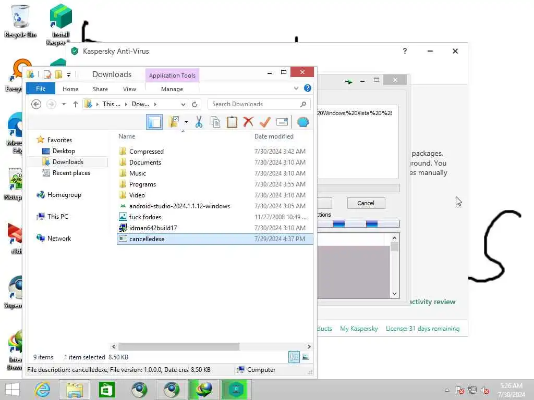Image resolution: width=534 pixels, height=400 pixels.
Task: Refresh the Downloads folder view
Action: coord(195,104)
